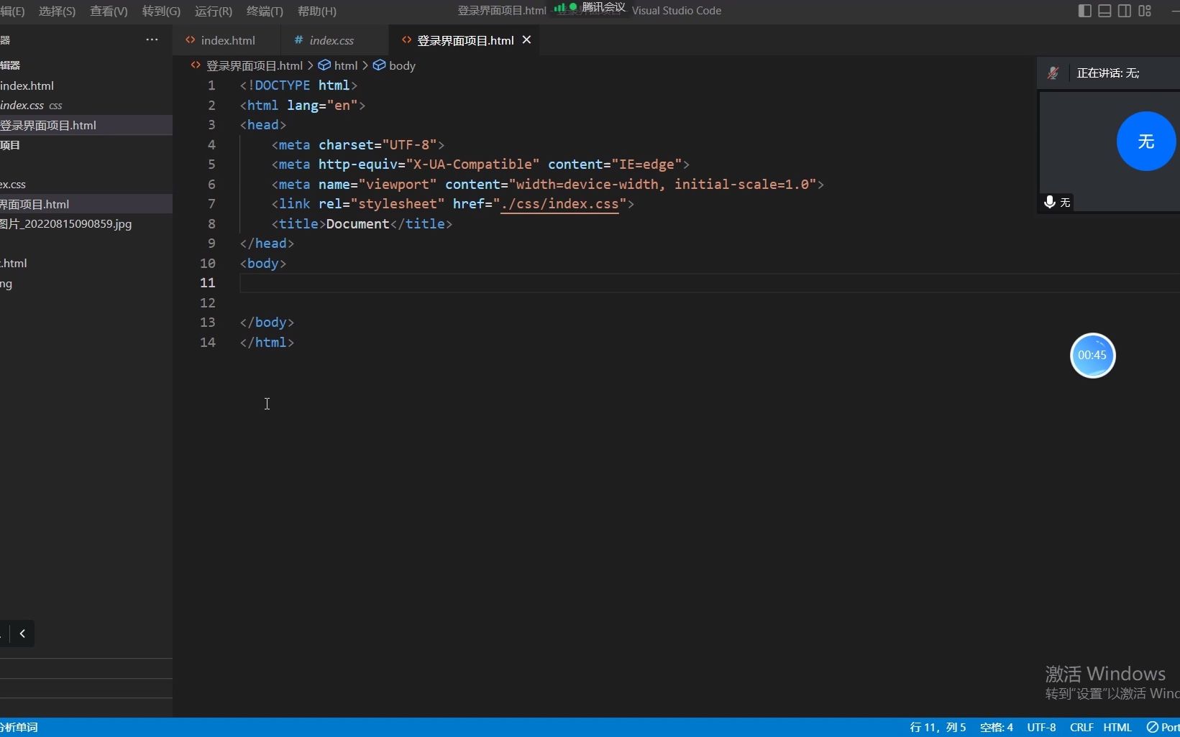This screenshot has height=737, width=1180.
Task: Change encoding via UTF-8 status item
Action: point(1041,727)
